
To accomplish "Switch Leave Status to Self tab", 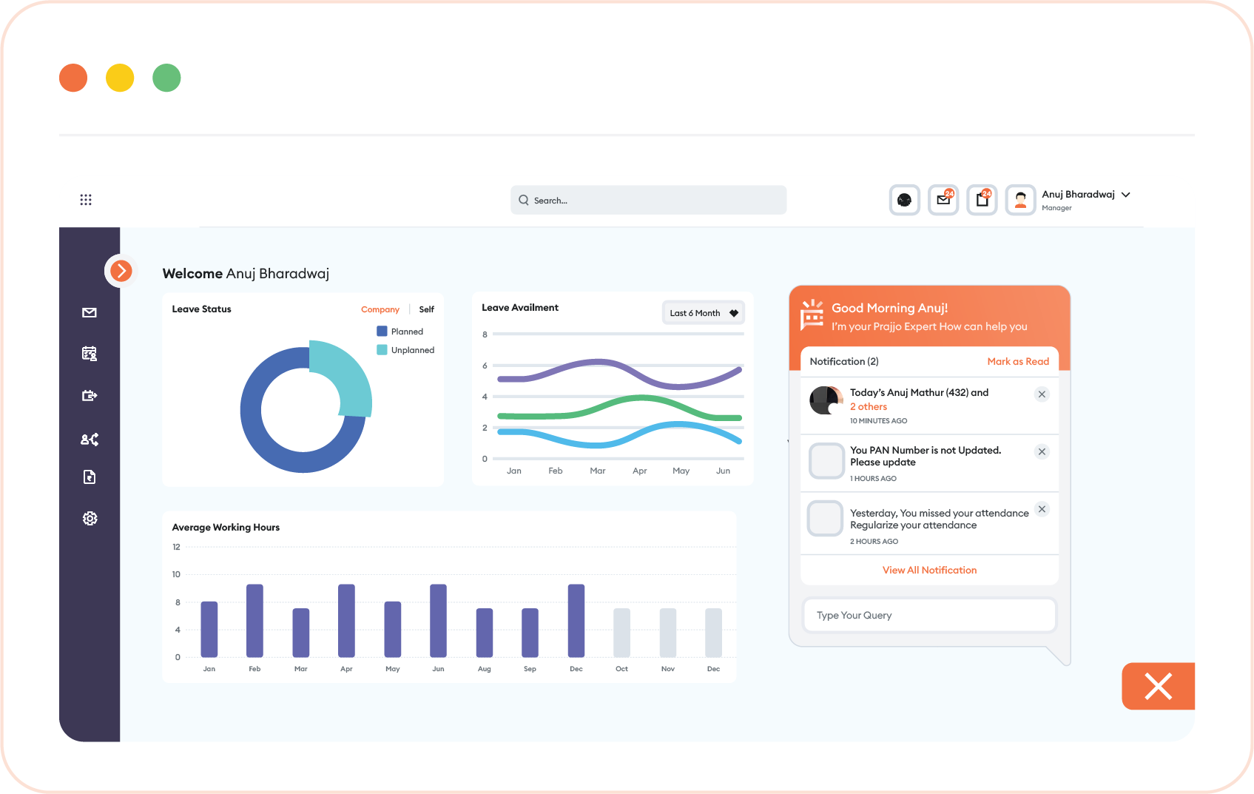I will point(427,309).
